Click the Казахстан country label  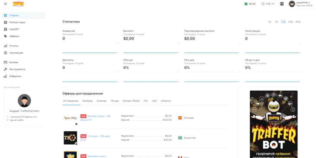pyautogui.click(x=190, y=138)
